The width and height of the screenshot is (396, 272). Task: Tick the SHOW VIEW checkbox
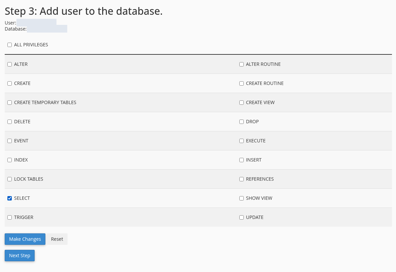241,198
